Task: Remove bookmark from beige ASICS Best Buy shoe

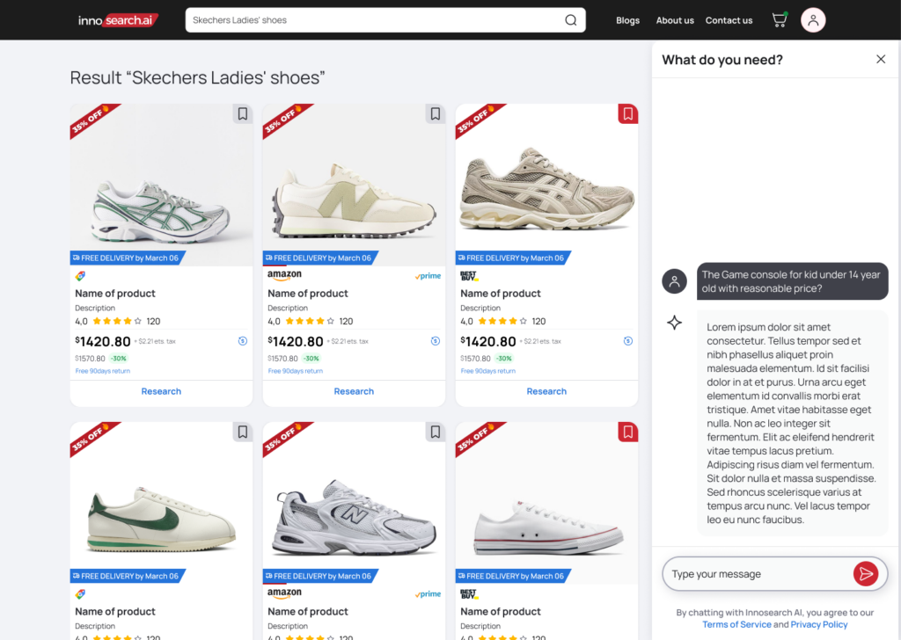Action: pyautogui.click(x=627, y=113)
